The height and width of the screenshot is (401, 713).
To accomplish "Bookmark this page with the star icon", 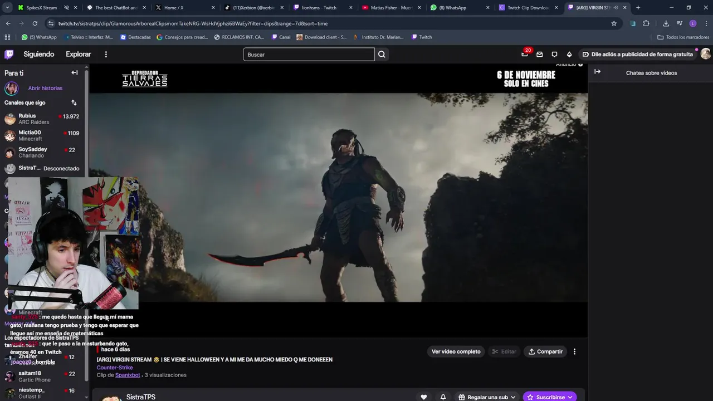I will pyautogui.click(x=614, y=23).
